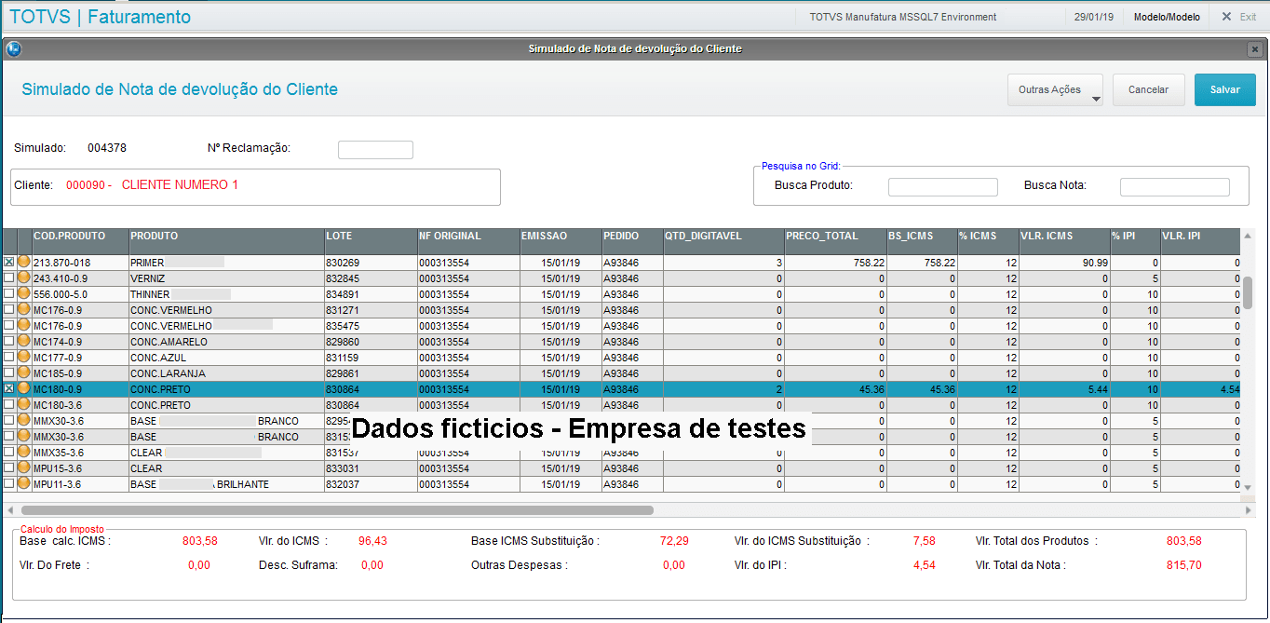
Task: Click the horizontal scrollbar thumb under the grid
Action: tap(337, 510)
